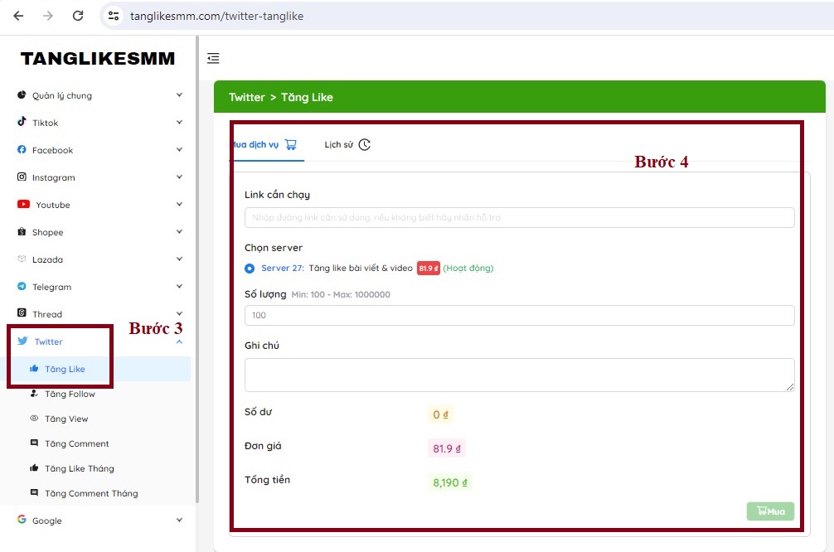The height and width of the screenshot is (552, 834).
Task: Click the sidebar vertical scrollbar
Action: pos(197,269)
